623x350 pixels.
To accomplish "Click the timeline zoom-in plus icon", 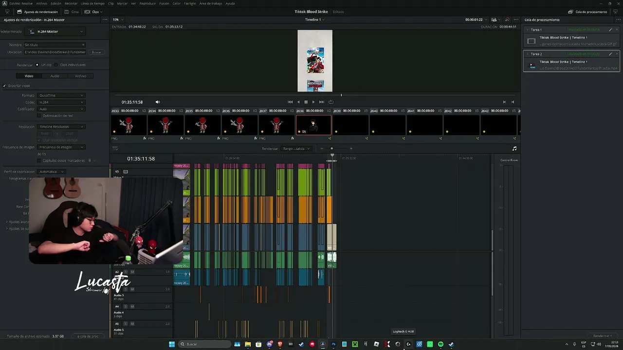I will [351, 149].
